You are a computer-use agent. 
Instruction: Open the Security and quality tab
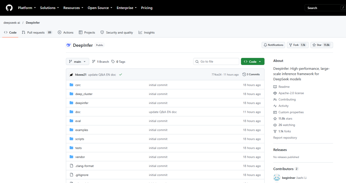[117, 32]
